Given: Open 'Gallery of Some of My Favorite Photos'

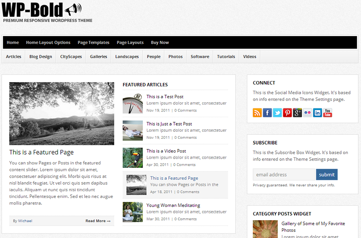Looking at the screenshot, I should click(x=313, y=227).
